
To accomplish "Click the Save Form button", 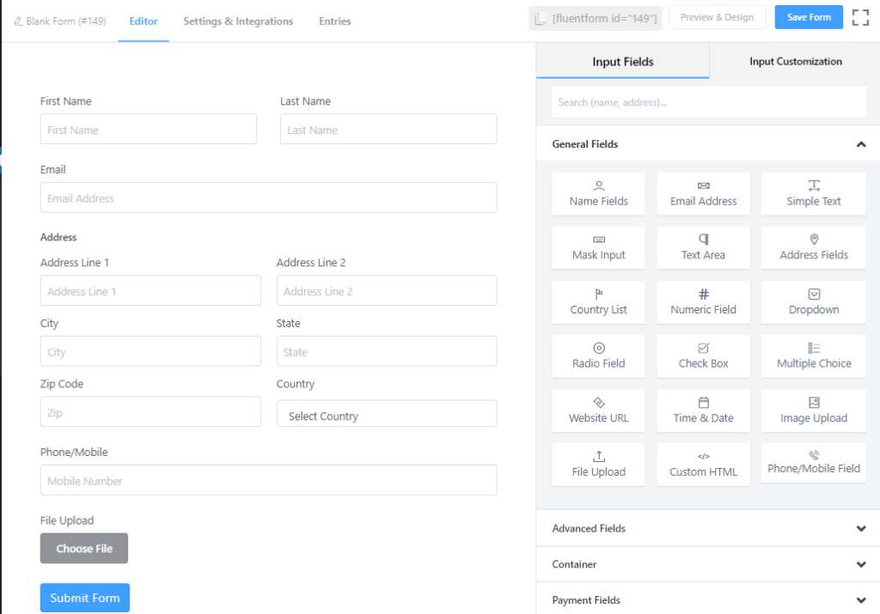I will [808, 16].
